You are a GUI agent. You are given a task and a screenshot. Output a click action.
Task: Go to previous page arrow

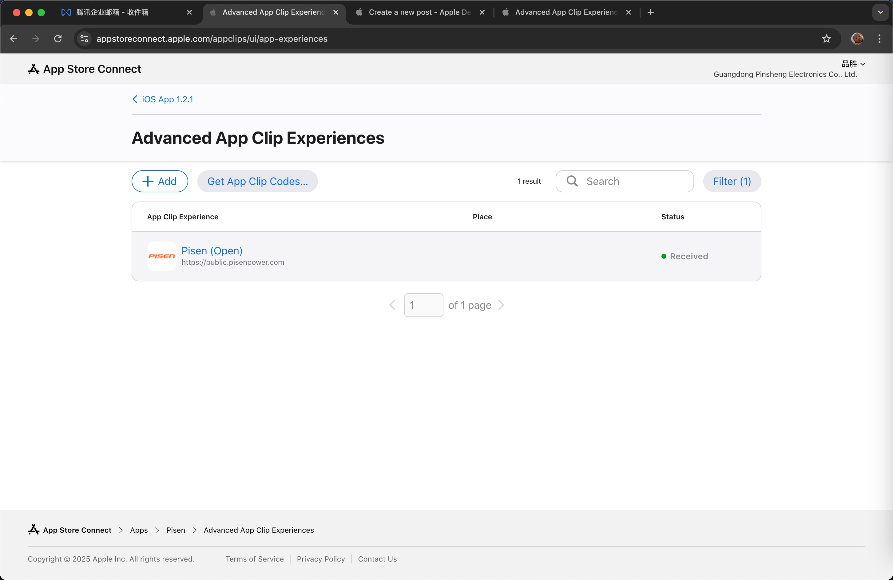392,305
